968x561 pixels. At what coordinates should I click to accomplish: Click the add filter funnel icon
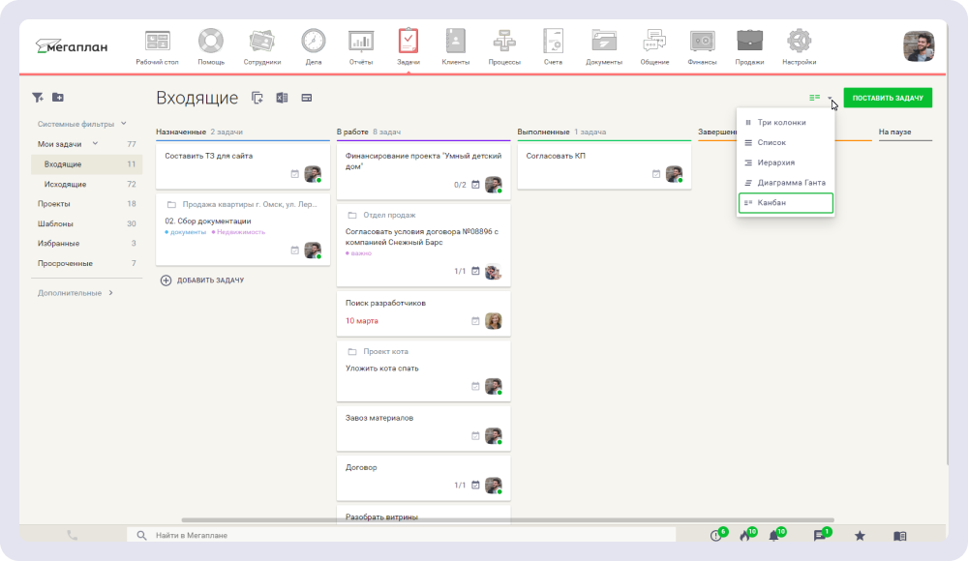click(38, 98)
